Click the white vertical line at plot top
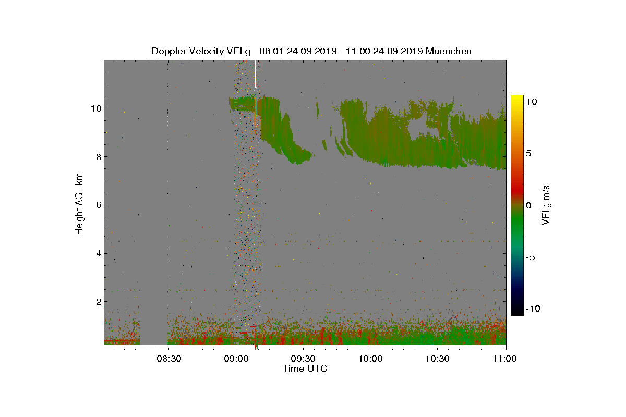This screenshot has height=417, width=626. tap(256, 75)
